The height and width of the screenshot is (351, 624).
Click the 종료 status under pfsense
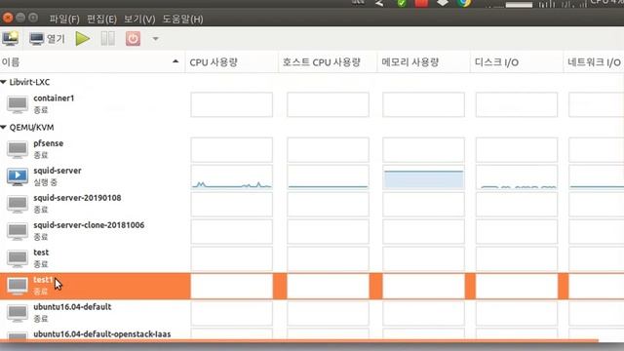click(x=41, y=155)
